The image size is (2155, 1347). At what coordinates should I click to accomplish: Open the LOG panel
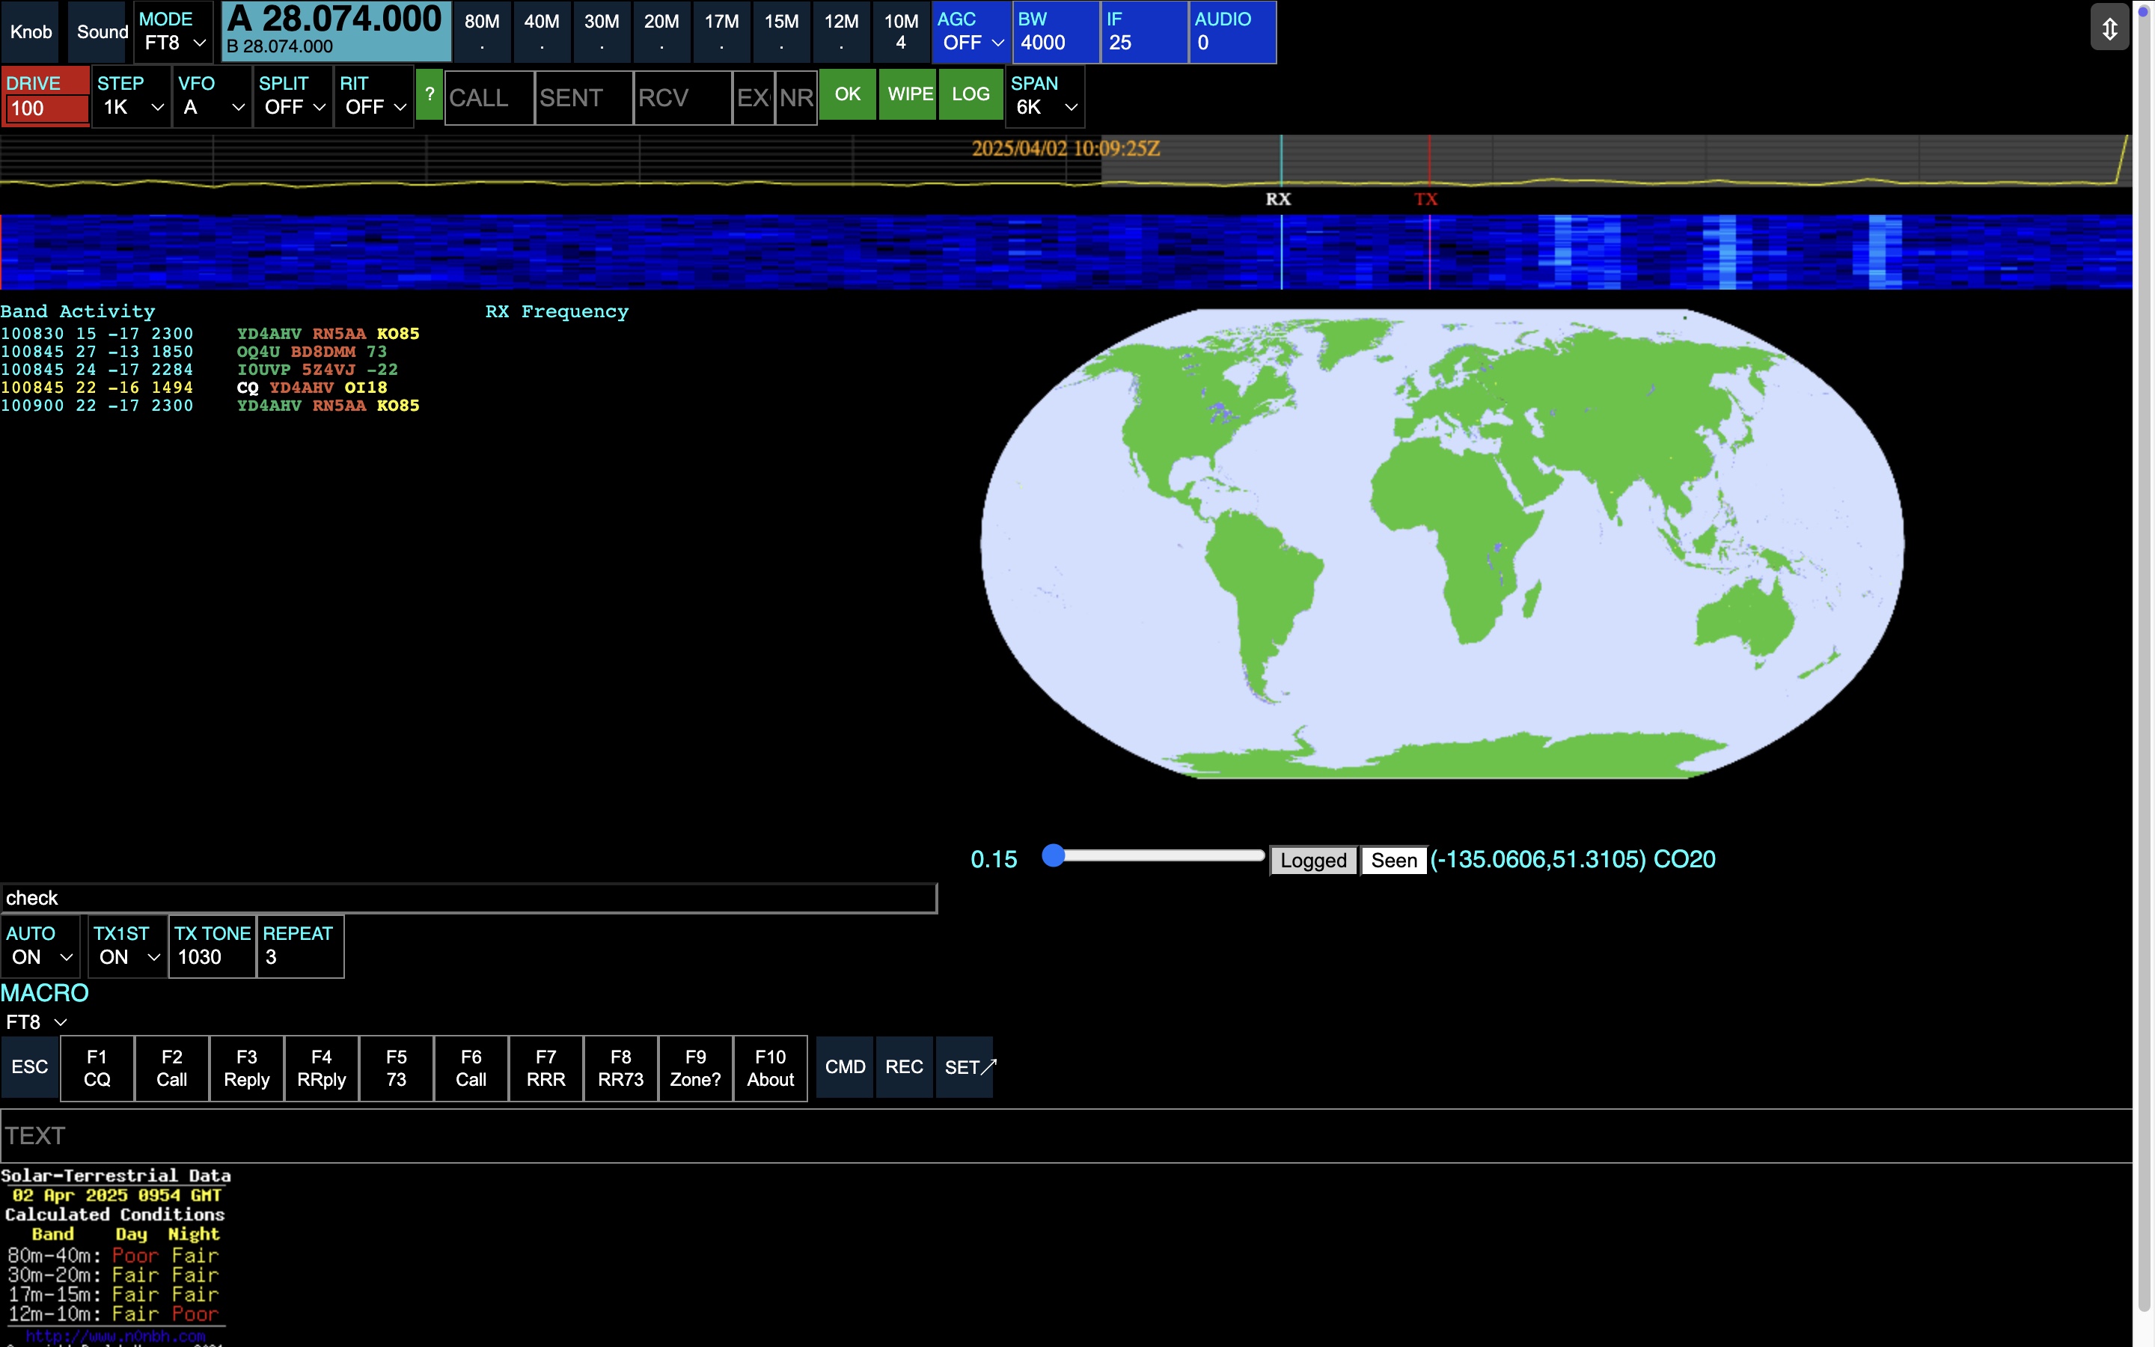pos(970,94)
